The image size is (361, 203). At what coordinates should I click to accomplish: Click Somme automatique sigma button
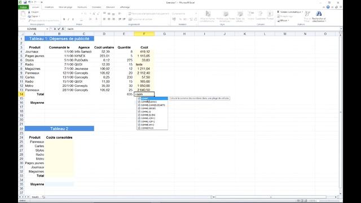(x=290, y=12)
